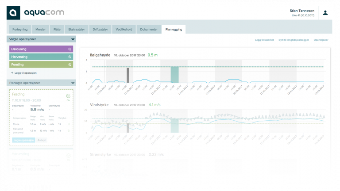Open the Vedlikehold tab

pos(124,30)
